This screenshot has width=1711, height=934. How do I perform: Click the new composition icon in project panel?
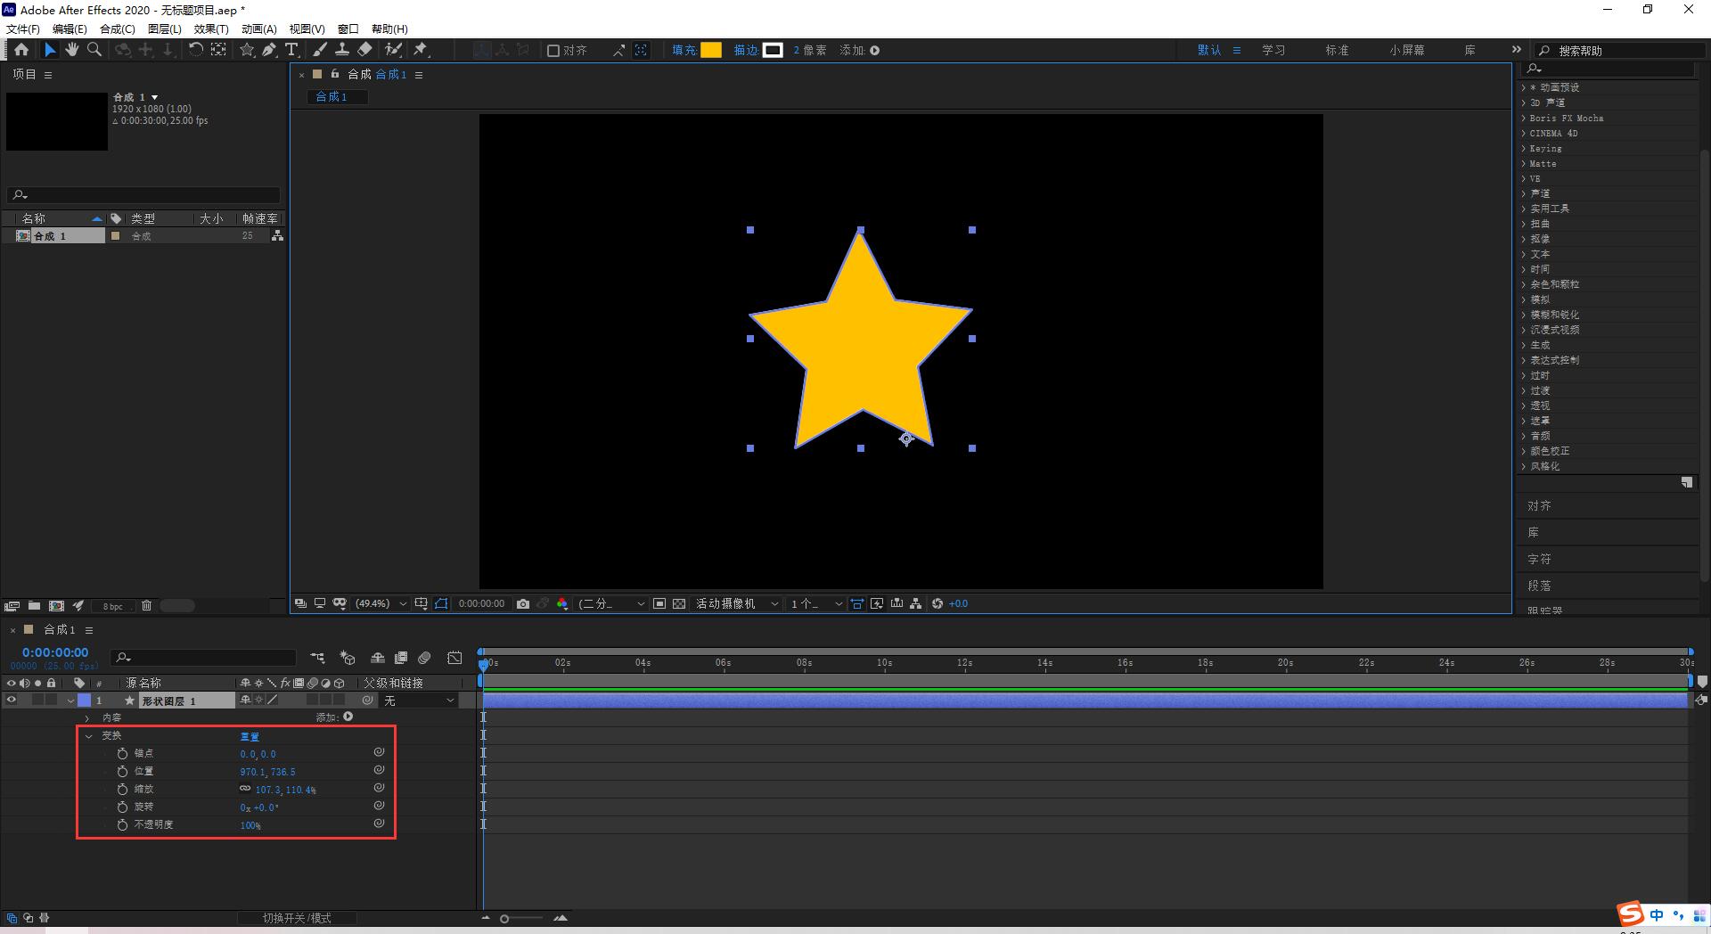click(56, 606)
